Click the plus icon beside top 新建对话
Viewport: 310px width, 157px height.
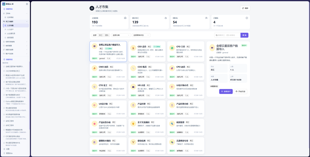click(x=4, y=9)
